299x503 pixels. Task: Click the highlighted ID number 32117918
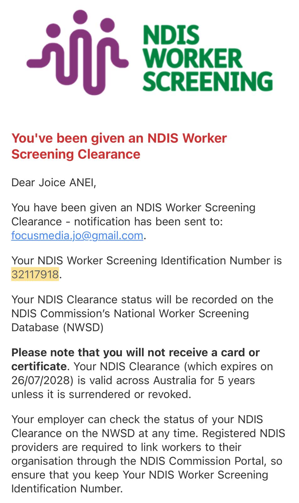pyautogui.click(x=35, y=274)
